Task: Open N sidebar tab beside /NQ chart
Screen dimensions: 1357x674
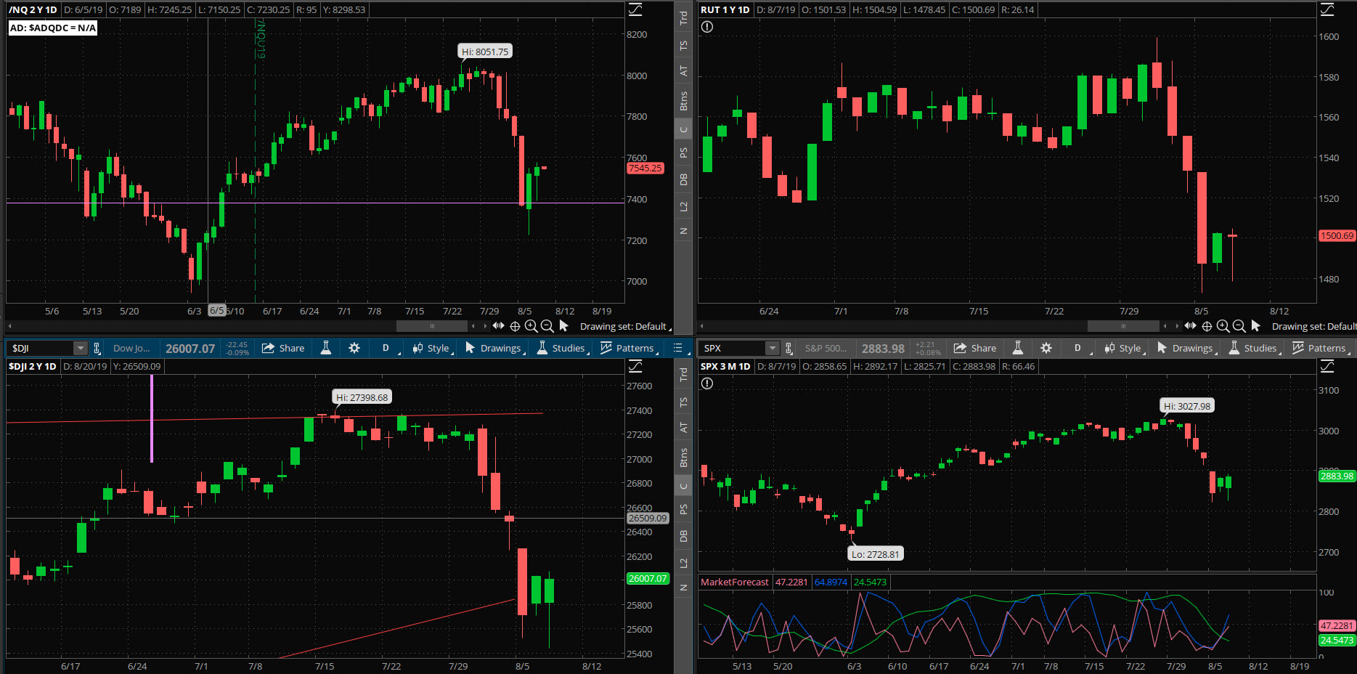Action: tap(683, 231)
